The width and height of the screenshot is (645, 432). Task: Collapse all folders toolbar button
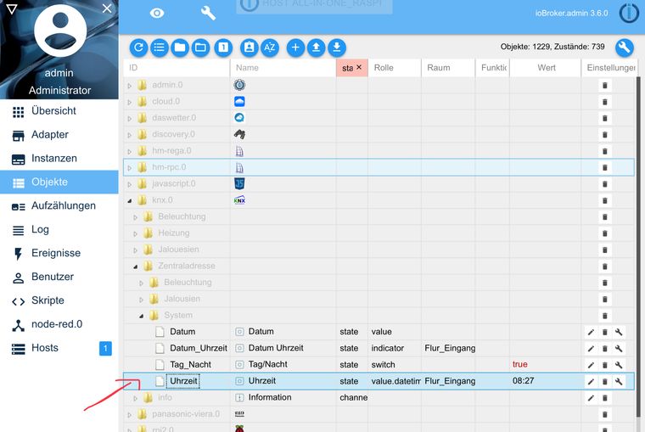coord(180,48)
